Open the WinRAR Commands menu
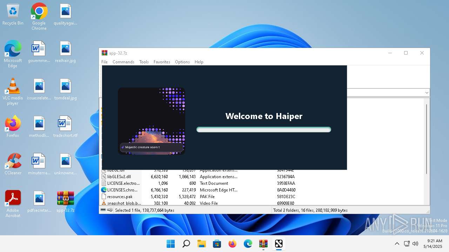The height and width of the screenshot is (252, 449). point(123,62)
